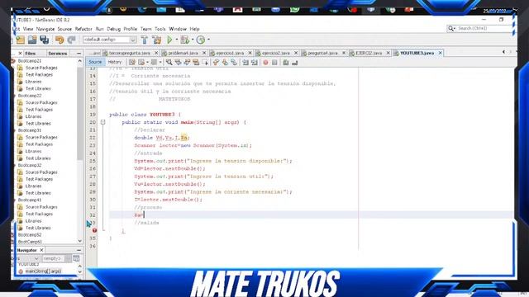Click the Build Project hammer icon
Viewport: 529px width, 297px height.
(145, 40)
